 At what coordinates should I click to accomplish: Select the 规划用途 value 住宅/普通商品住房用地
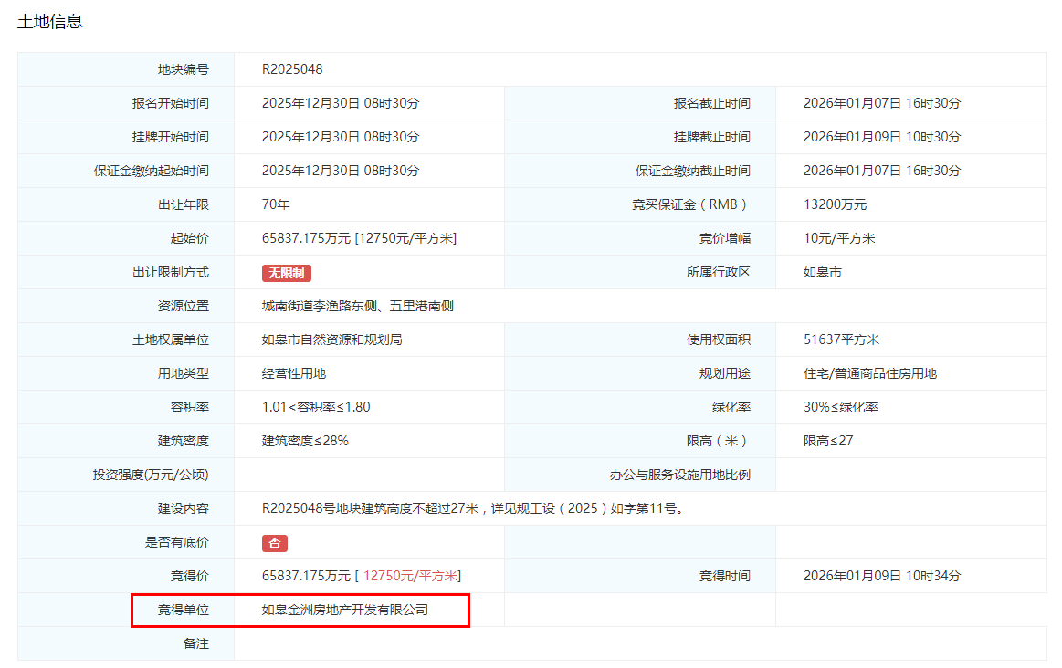[869, 373]
